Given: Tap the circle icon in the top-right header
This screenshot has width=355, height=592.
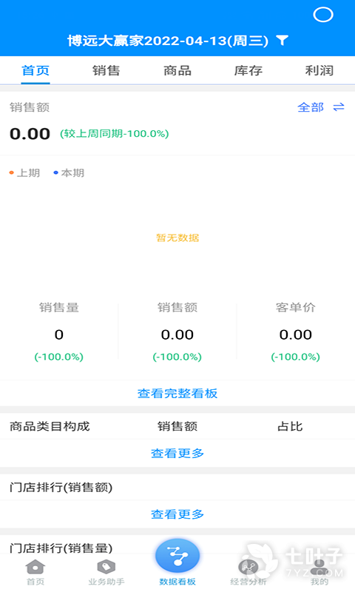Looking at the screenshot, I should click(323, 15).
